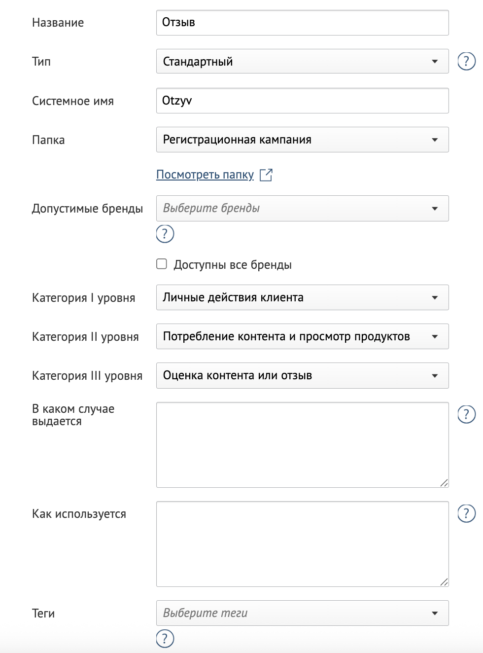The width and height of the screenshot is (483, 653).
Task: Open help icon below Теги dropdown
Action: (x=165, y=639)
